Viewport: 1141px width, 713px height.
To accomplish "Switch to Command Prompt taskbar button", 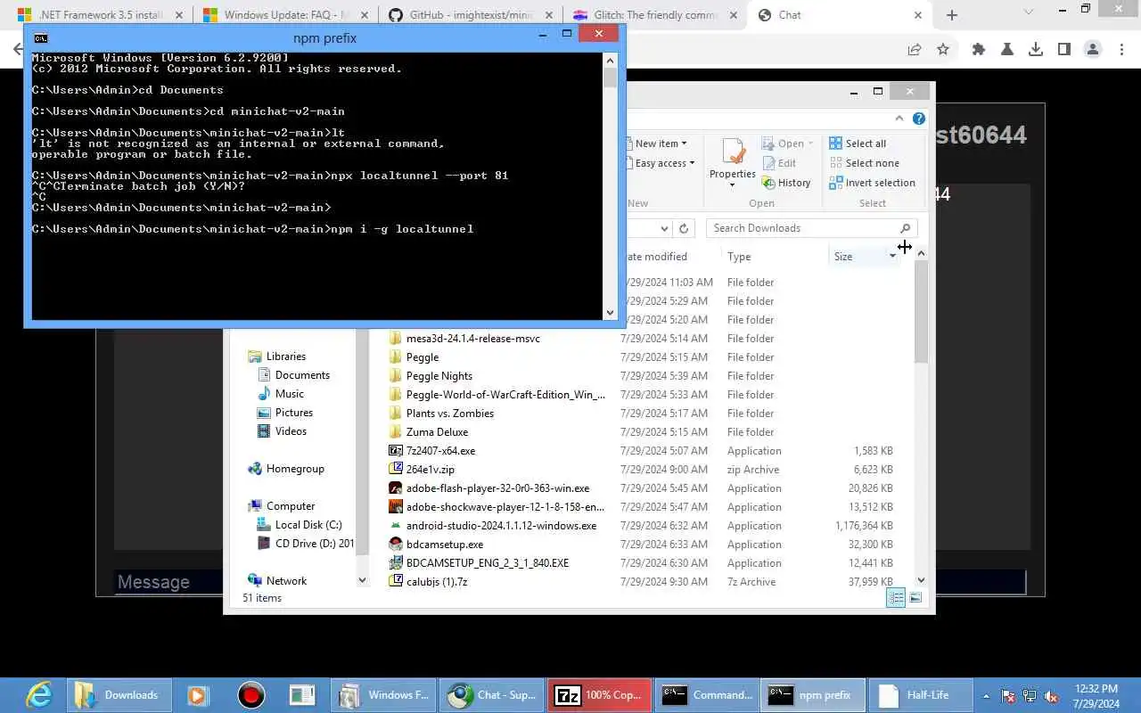I will tap(707, 695).
